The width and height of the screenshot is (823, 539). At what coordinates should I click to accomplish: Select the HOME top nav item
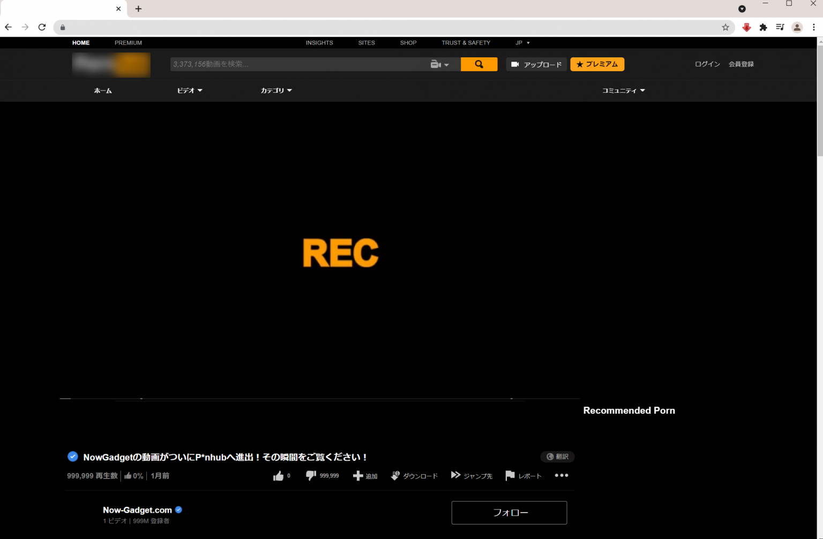[x=81, y=43]
